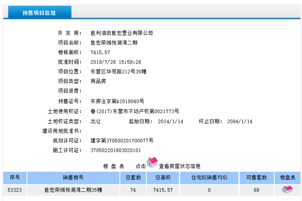
Task: Click construction permit 370502201803020101
Action: tap(115, 150)
